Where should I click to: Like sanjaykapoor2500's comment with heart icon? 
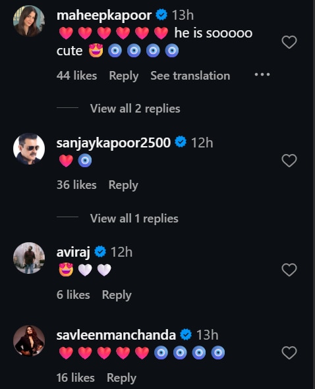pyautogui.click(x=289, y=161)
